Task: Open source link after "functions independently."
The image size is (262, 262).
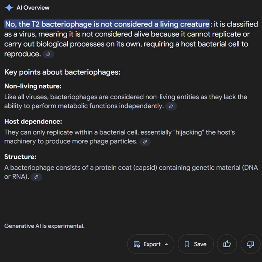Action: [171, 106]
